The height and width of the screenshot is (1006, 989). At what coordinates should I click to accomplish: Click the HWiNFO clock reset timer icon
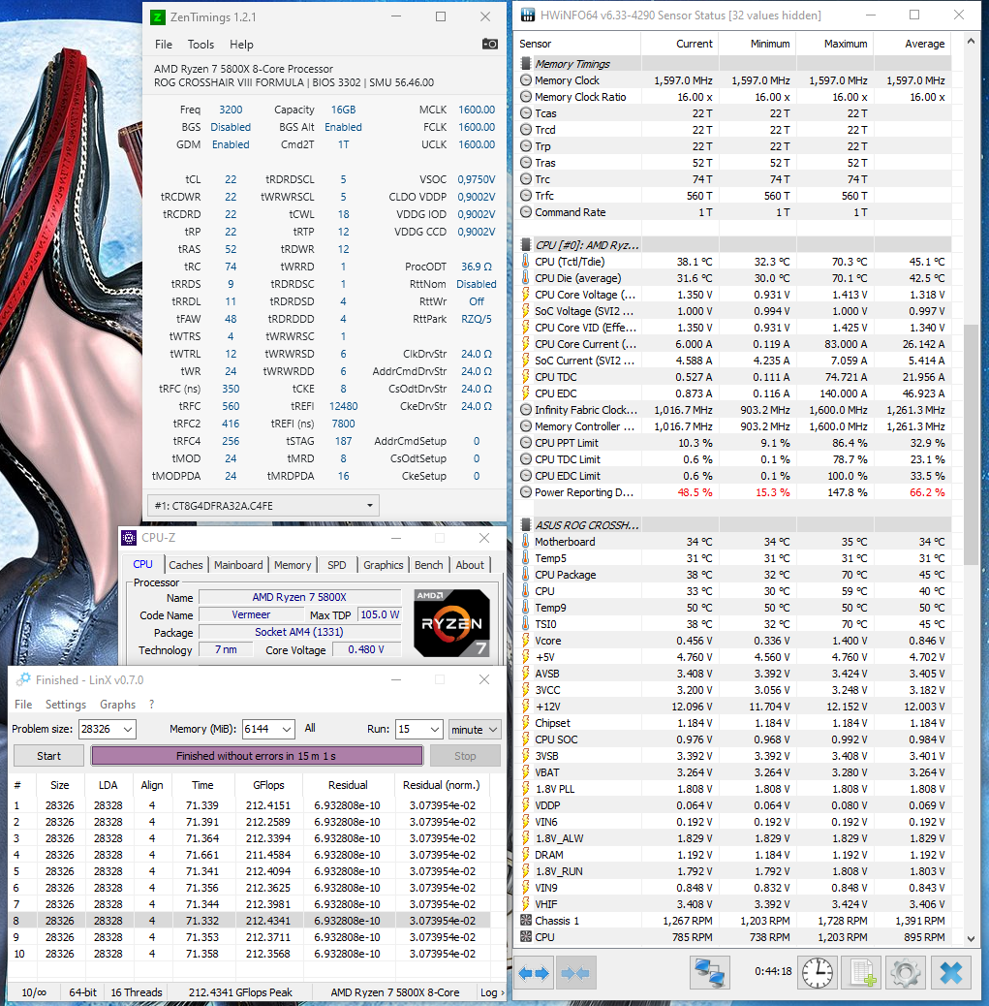(818, 973)
